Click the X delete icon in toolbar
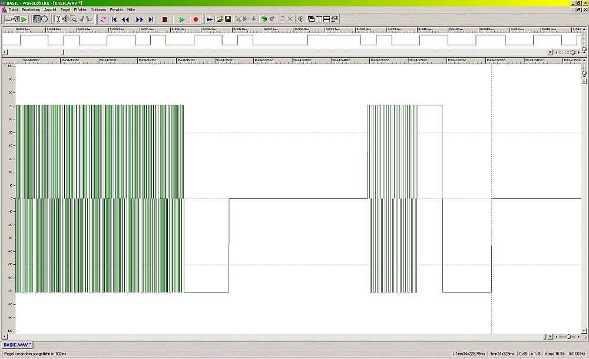 pos(290,19)
